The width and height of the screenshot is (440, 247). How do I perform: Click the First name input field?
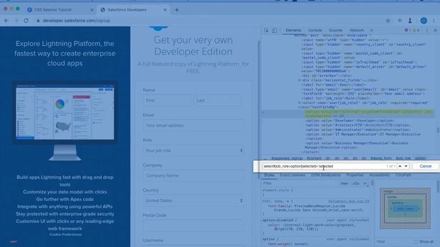(166, 100)
